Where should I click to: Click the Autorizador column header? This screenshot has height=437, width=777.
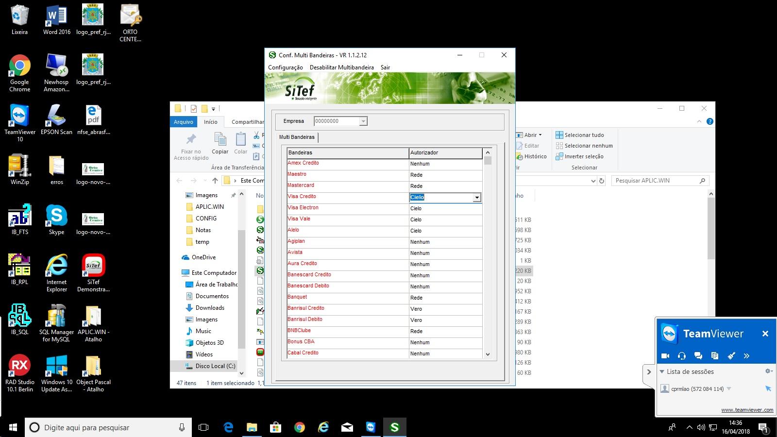[x=446, y=153]
